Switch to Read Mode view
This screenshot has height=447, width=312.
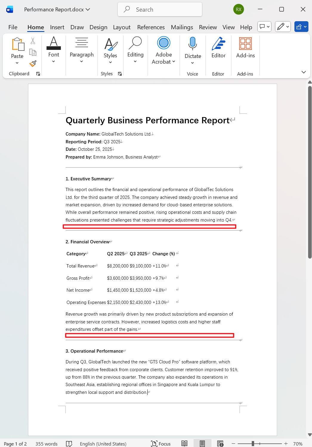[x=184, y=444]
